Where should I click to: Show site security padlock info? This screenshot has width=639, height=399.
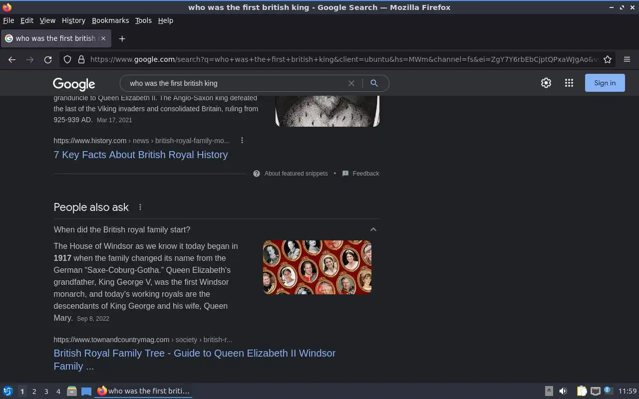[81, 59]
